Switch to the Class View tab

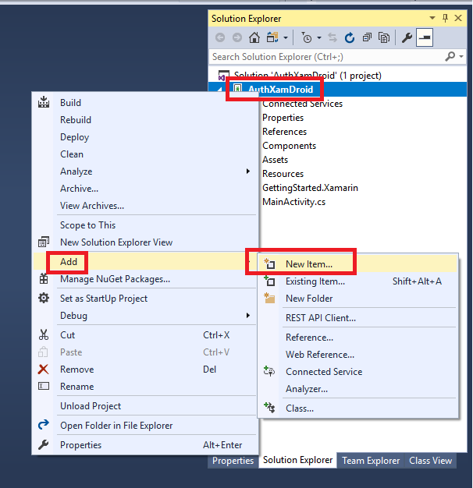point(430,460)
